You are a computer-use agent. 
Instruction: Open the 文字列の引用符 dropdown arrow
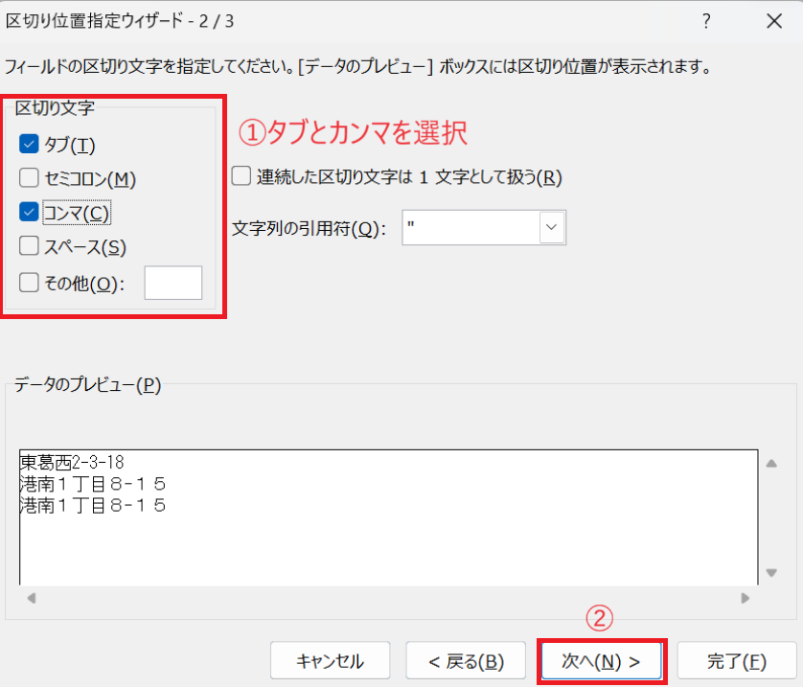coord(552,227)
